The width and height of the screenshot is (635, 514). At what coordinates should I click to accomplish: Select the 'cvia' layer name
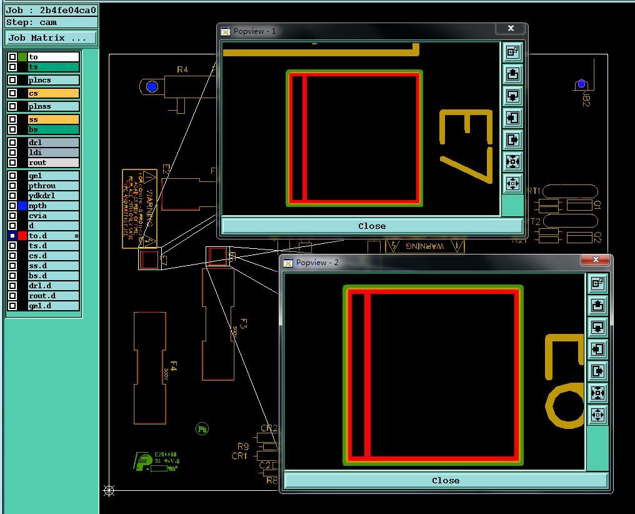click(54, 216)
